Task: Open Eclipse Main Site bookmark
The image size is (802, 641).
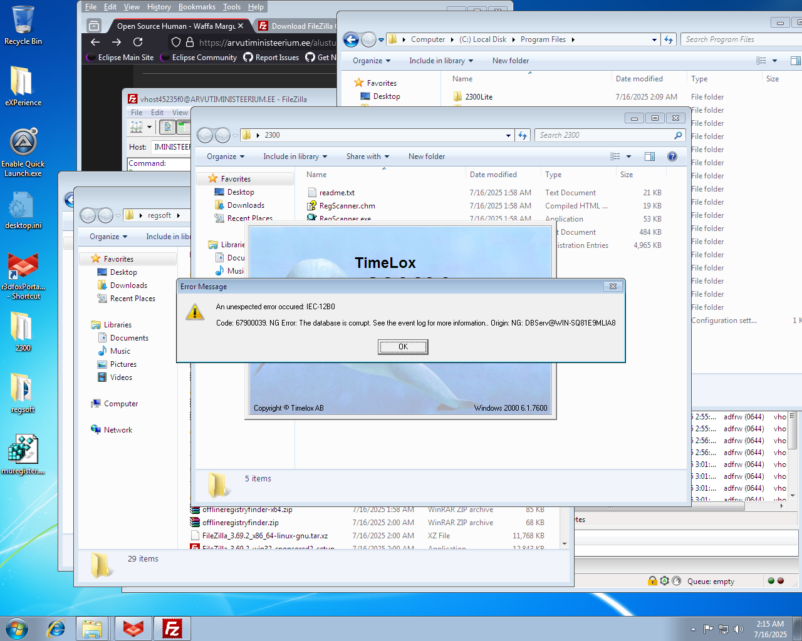Action: 120,57
